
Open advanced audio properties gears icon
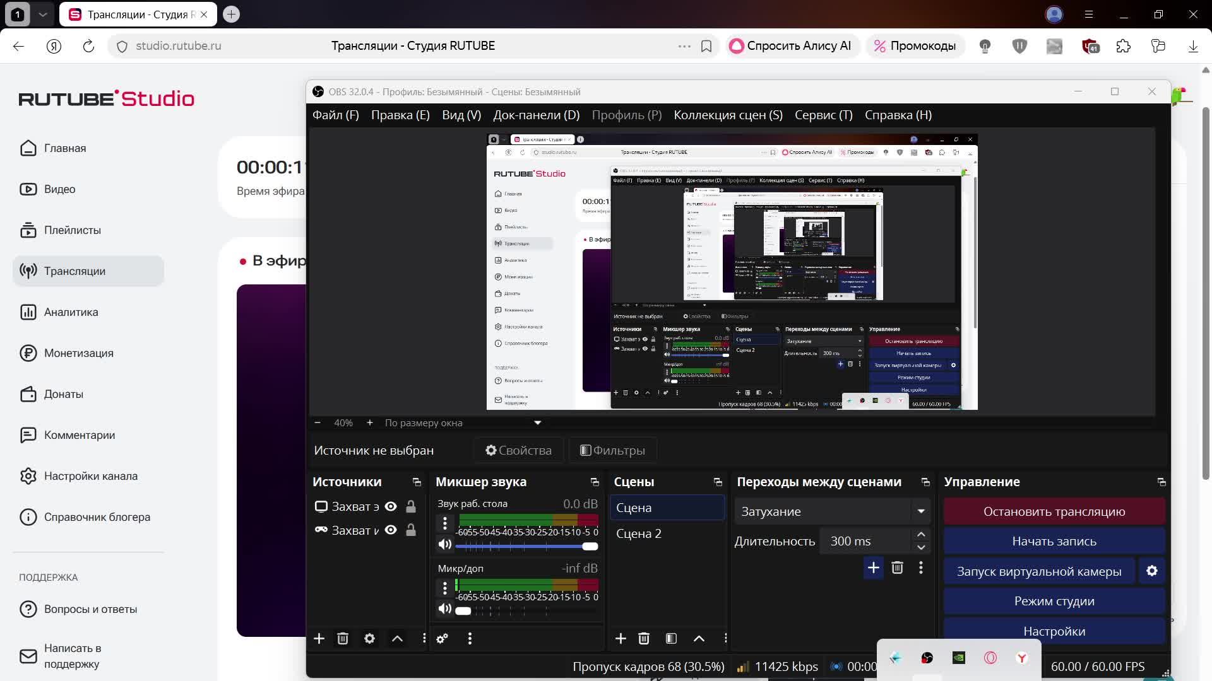pyautogui.click(x=442, y=639)
